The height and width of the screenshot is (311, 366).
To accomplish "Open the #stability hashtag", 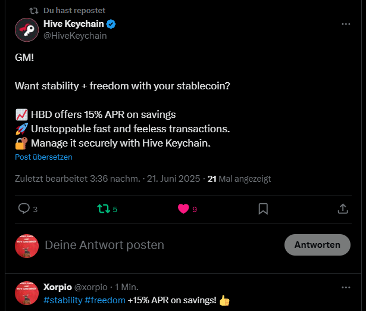I will [x=63, y=300].
